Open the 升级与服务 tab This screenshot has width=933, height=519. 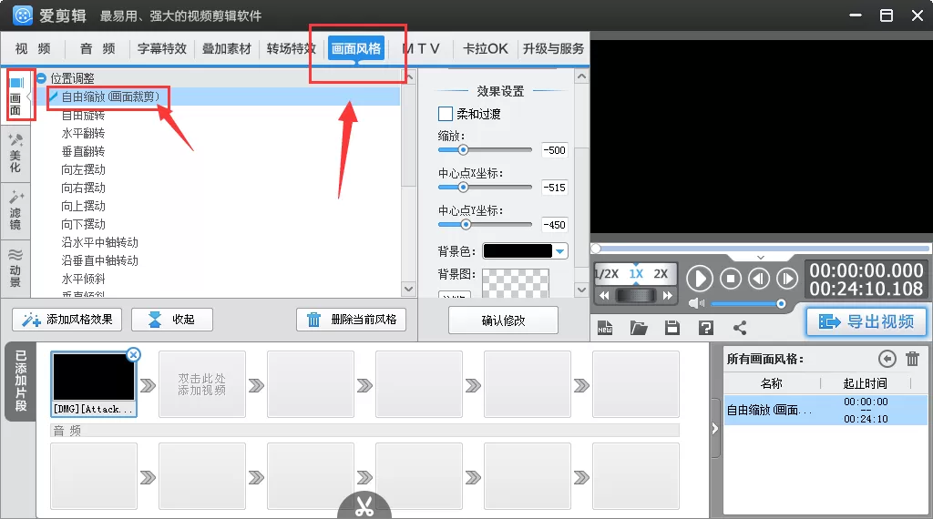pos(553,48)
